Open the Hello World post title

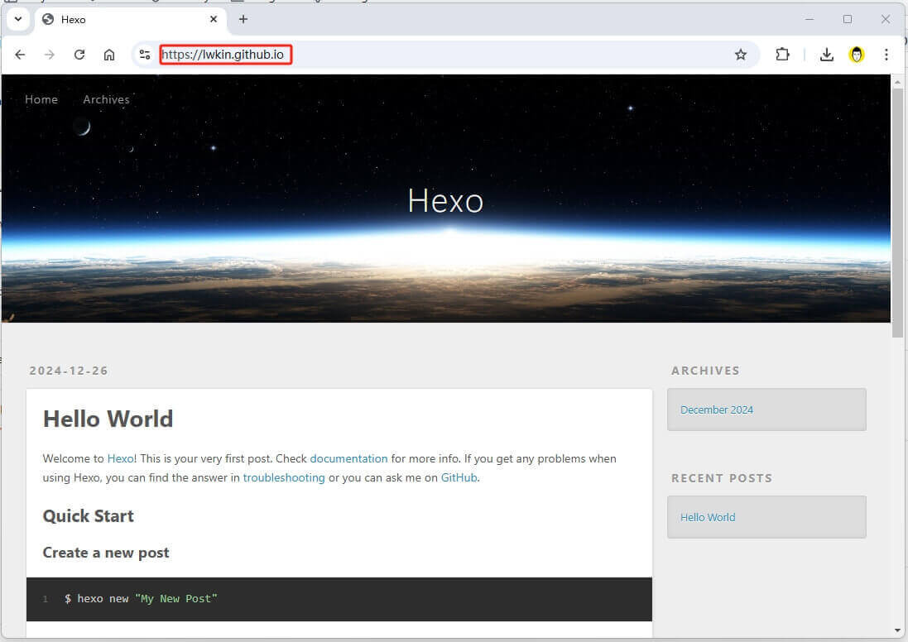108,419
